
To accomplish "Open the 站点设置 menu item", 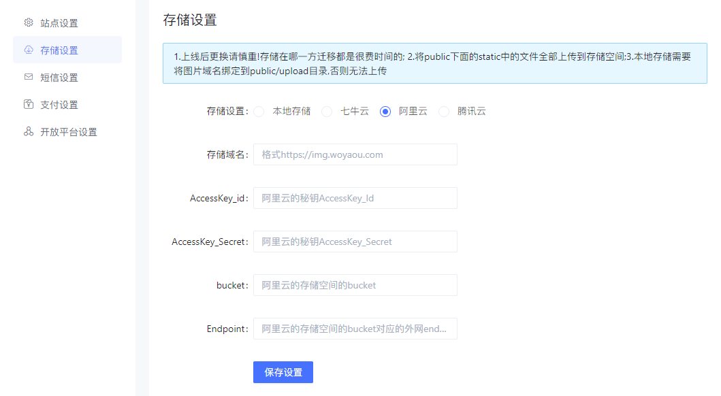I will 67,23.
